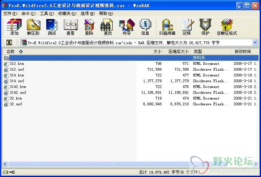Sort by Modified (修改时间) column header
Image resolution: width=261 pixels, height=177 pixels.
coord(245,52)
